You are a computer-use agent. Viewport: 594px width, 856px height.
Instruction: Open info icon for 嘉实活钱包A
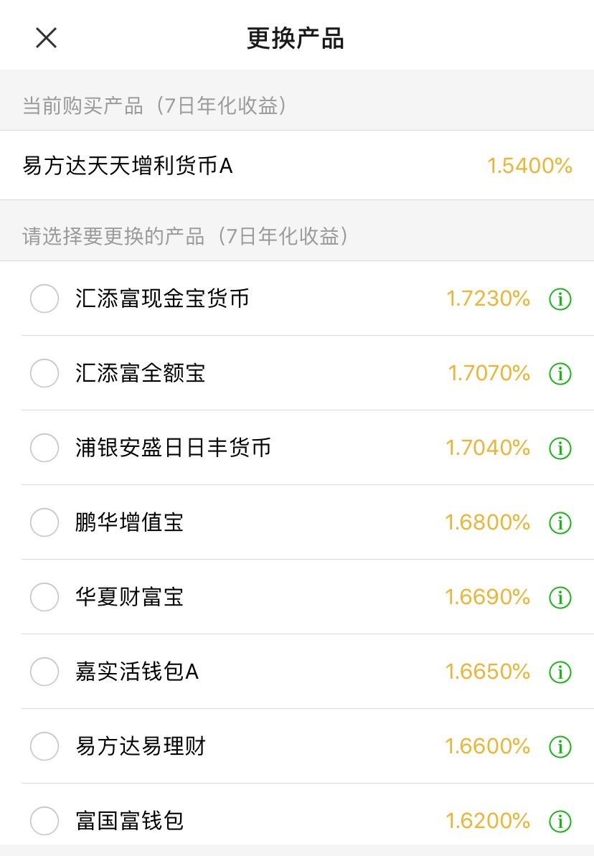click(560, 672)
